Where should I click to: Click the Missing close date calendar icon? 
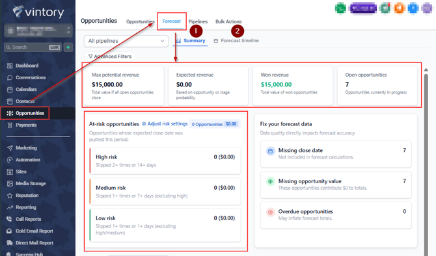pyautogui.click(x=270, y=151)
